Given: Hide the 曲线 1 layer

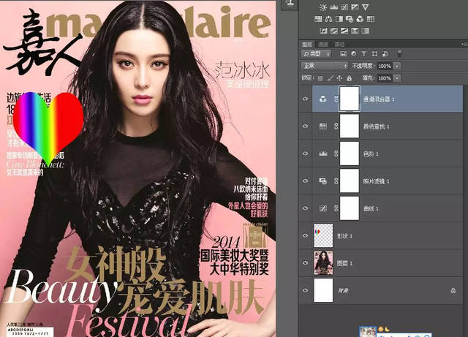Looking at the screenshot, I should [x=306, y=208].
